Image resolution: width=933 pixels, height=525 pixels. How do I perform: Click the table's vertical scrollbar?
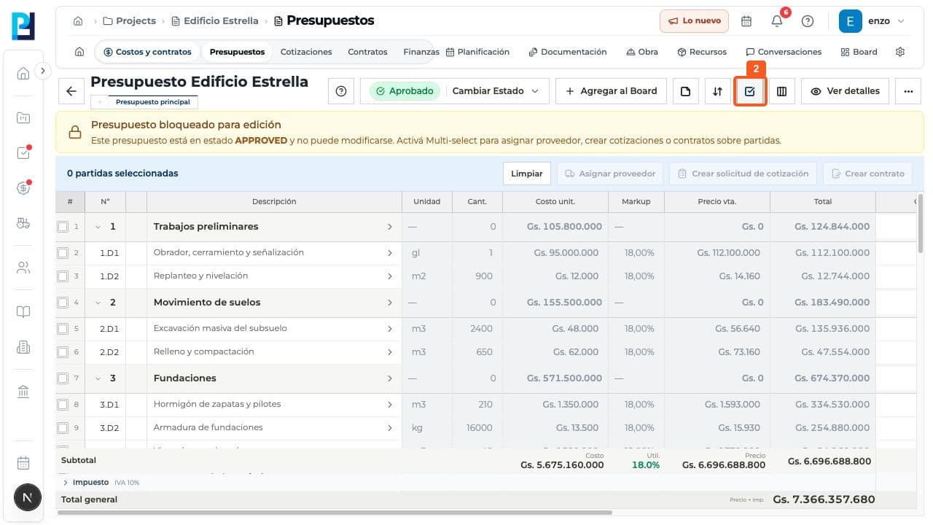point(920,222)
